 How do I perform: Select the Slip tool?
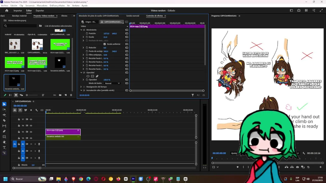[4, 126]
